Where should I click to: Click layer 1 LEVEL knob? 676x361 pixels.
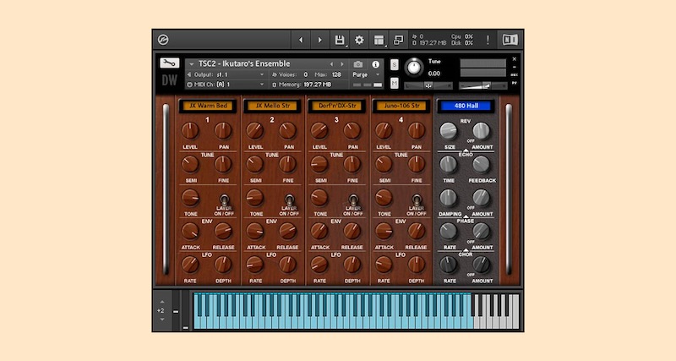(x=189, y=131)
